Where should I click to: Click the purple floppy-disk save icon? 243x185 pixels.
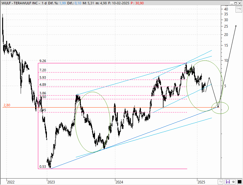click(228, 182)
